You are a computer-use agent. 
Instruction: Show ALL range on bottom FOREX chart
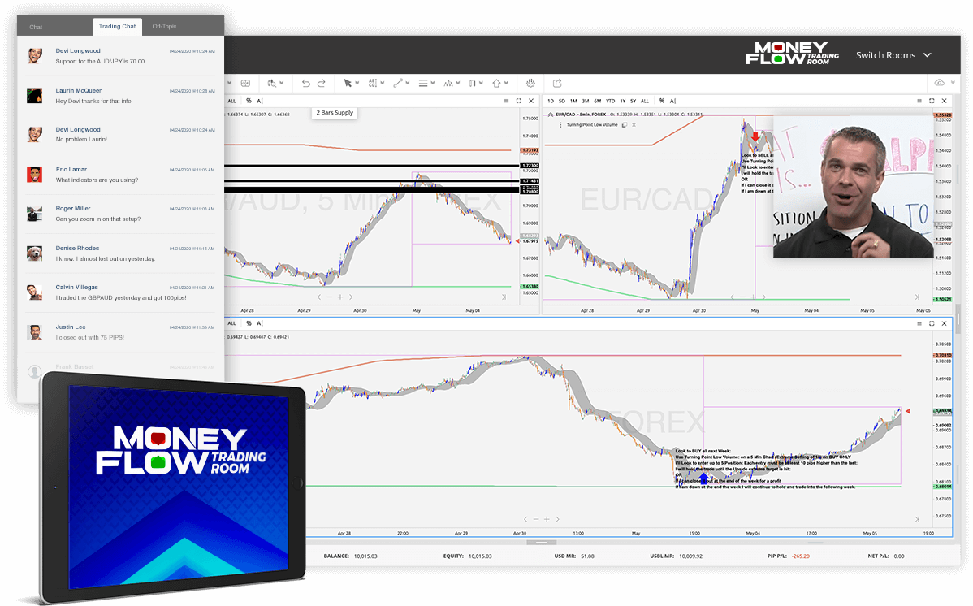pyautogui.click(x=231, y=323)
